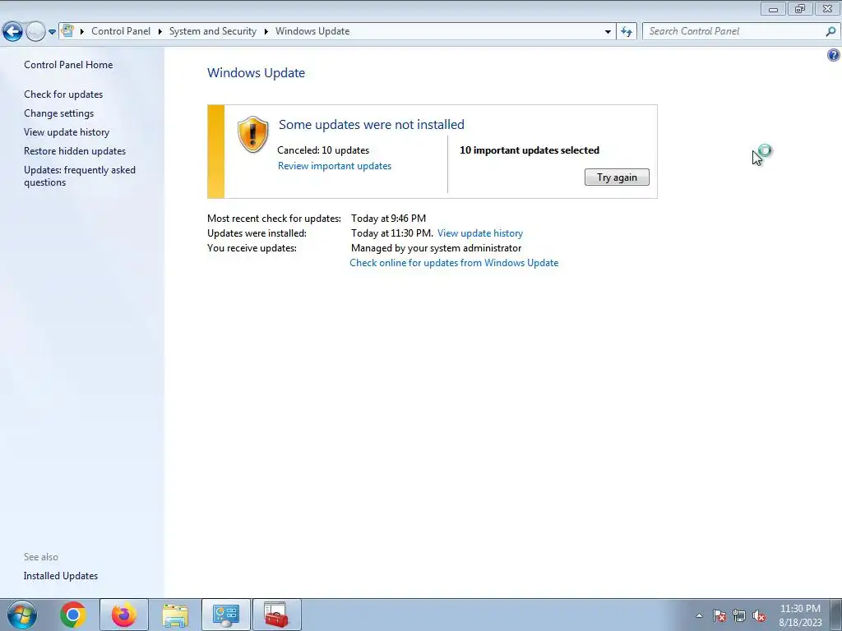Viewport: 842px width, 631px height.
Task: Click Managed by your system administrator text
Action: tap(436, 248)
